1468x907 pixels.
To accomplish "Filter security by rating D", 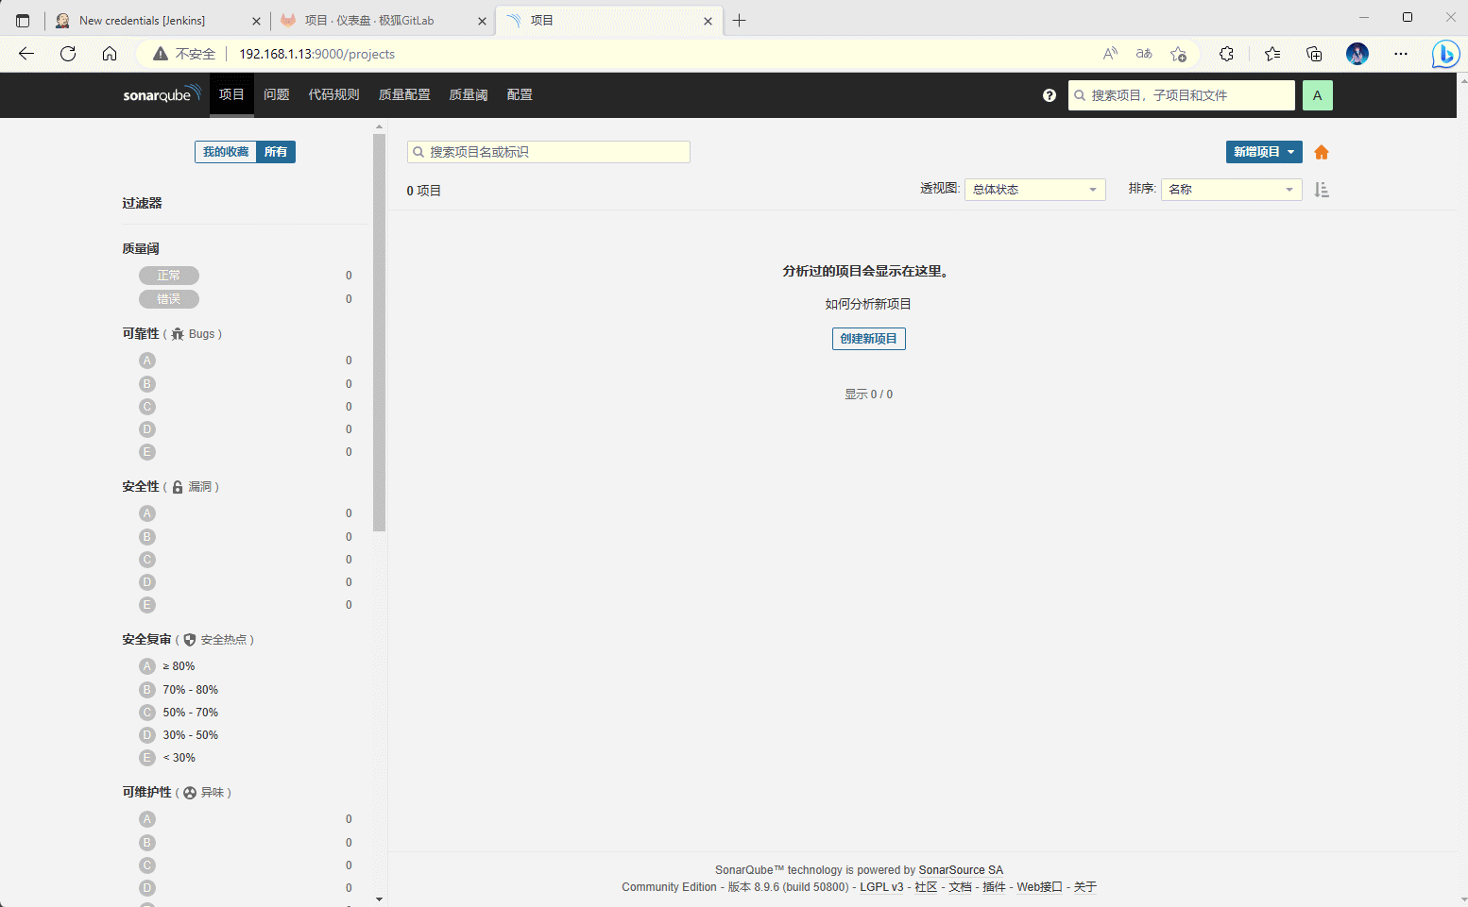I will [x=147, y=582].
